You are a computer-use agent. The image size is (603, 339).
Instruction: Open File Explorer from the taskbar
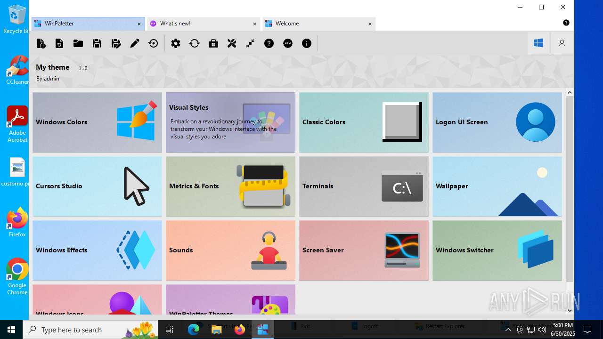pyautogui.click(x=217, y=330)
